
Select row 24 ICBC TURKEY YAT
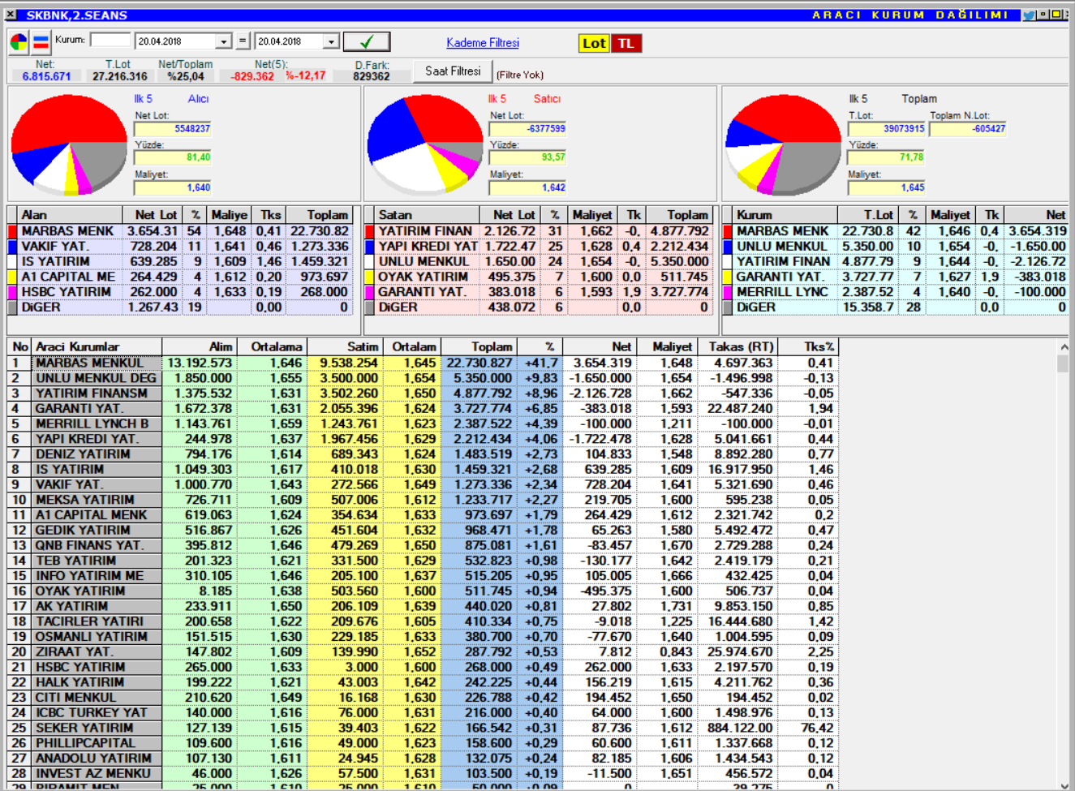pos(423,712)
